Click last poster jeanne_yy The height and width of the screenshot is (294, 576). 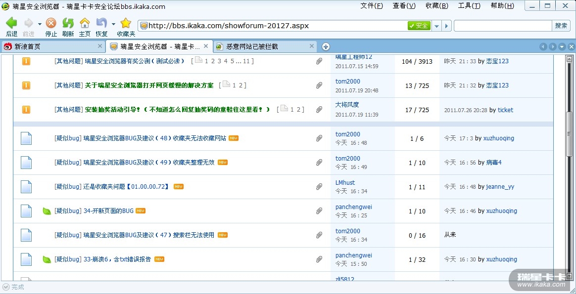click(x=500, y=187)
